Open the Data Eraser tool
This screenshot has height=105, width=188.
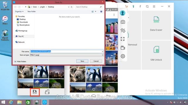(x=156, y=25)
